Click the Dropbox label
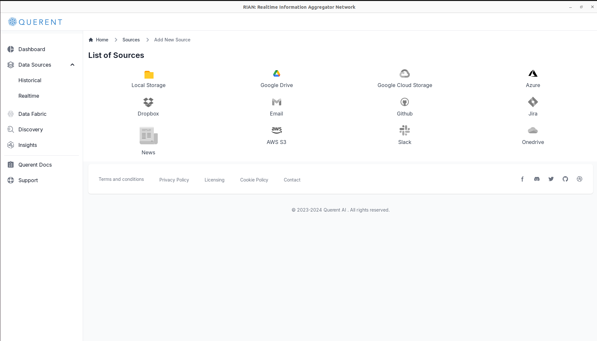Screen dimensions: 597x341 click(x=148, y=114)
